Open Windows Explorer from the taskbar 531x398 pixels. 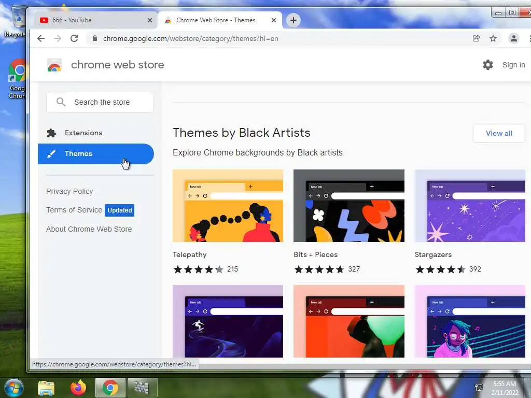click(x=46, y=388)
